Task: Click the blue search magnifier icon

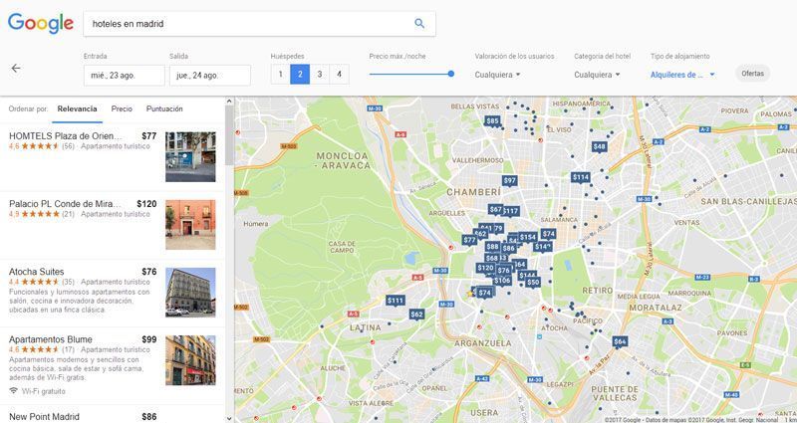Action: [x=419, y=23]
